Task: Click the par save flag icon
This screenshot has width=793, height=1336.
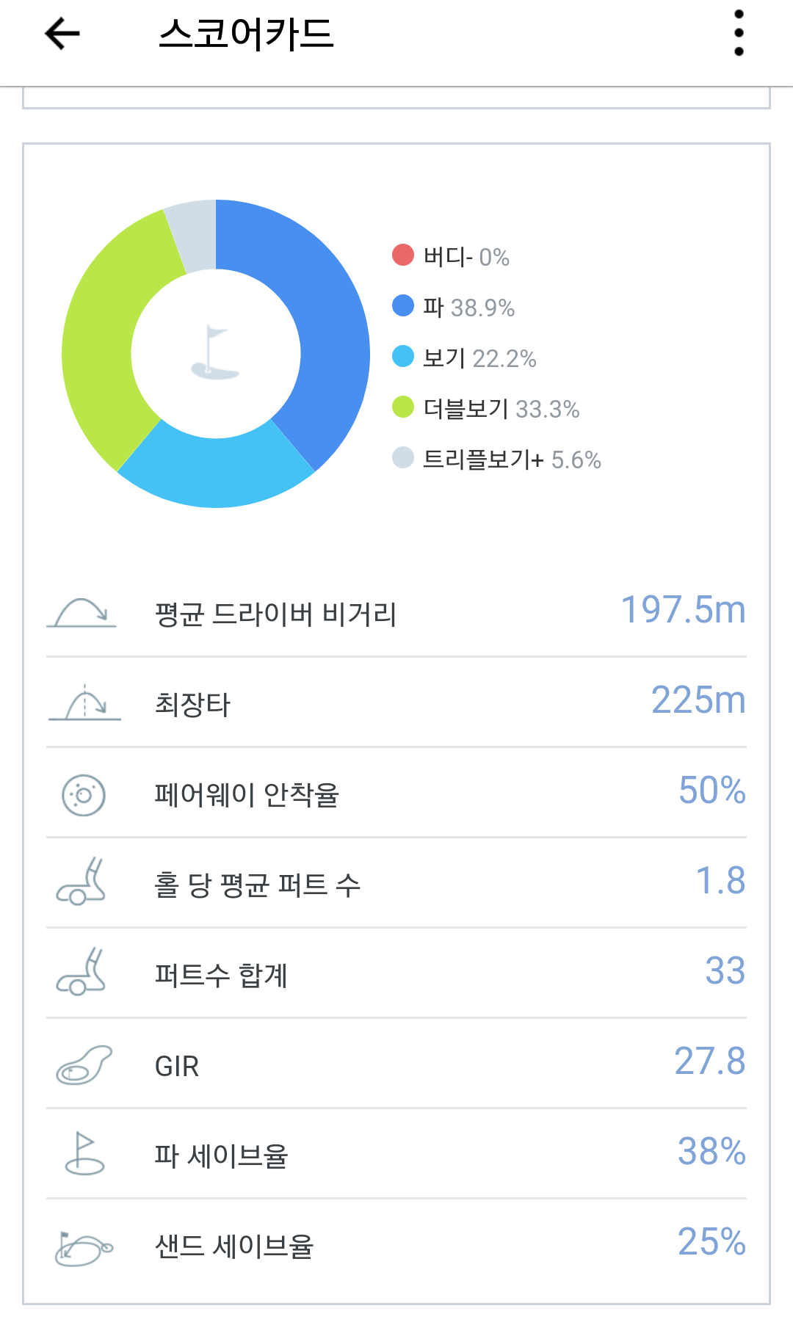Action: 84,1155
